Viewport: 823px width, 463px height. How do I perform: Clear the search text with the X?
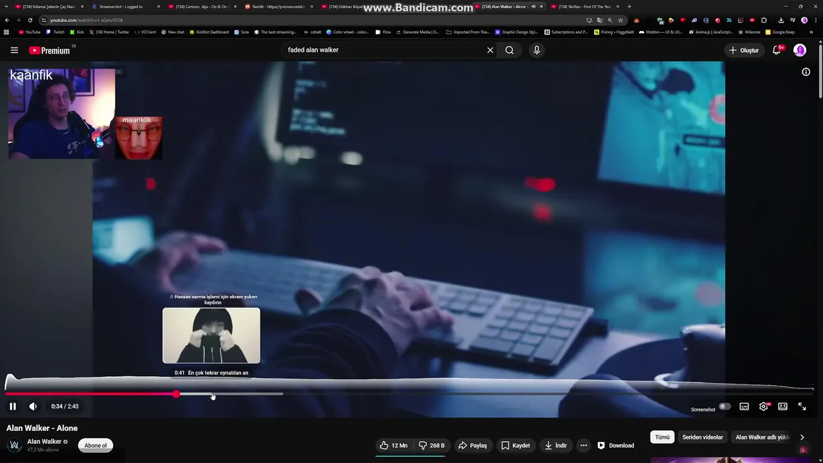[x=490, y=50]
